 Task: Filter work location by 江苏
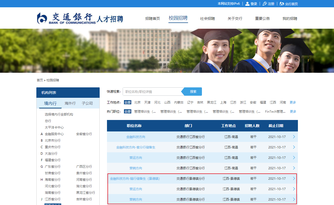pyautogui.click(x=233, y=103)
